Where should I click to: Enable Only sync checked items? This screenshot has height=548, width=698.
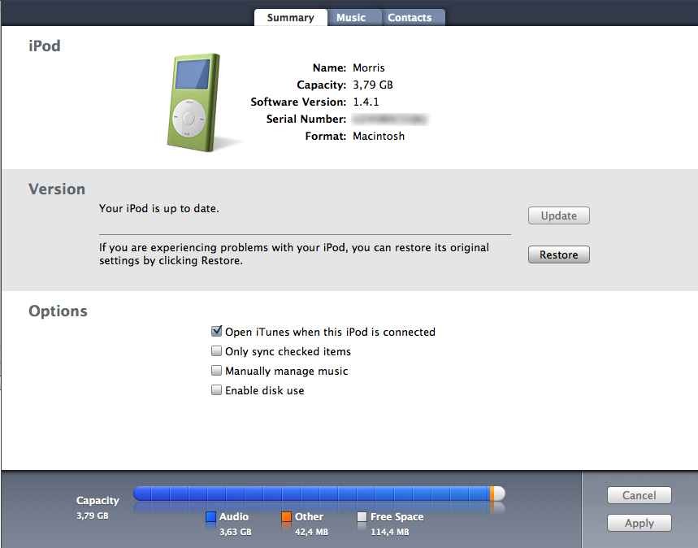tap(216, 351)
